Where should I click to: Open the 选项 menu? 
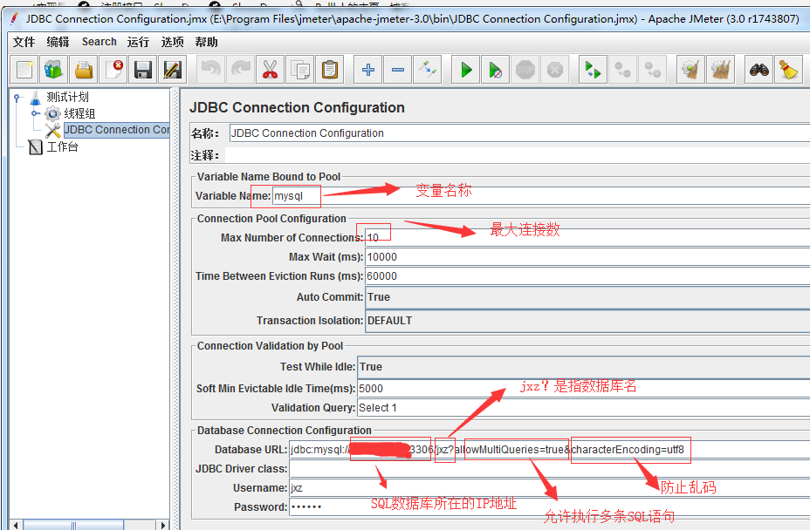pyautogui.click(x=173, y=42)
